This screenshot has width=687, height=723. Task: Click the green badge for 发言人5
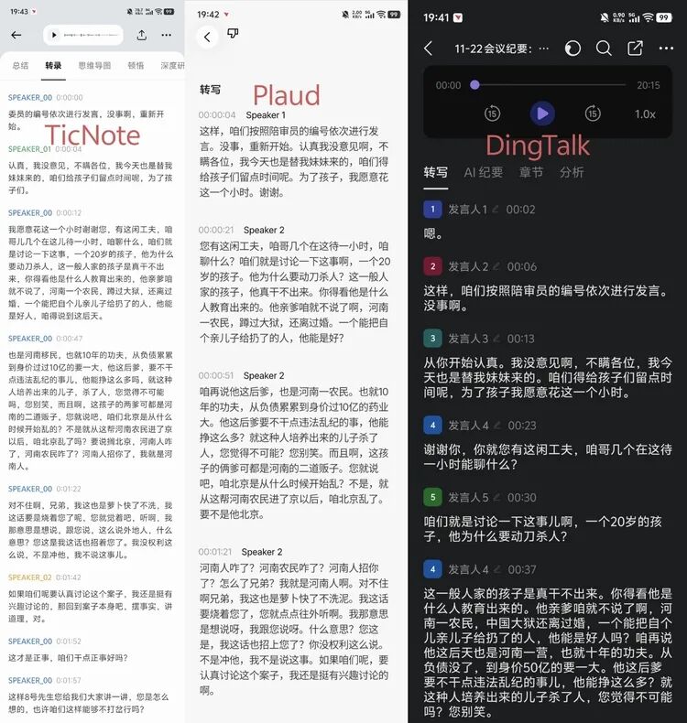432,497
